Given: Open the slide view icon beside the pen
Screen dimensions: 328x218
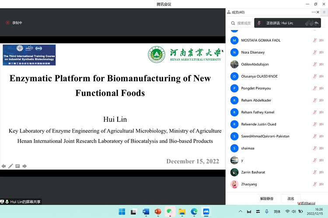Looking at the screenshot, I should tap(17, 166).
